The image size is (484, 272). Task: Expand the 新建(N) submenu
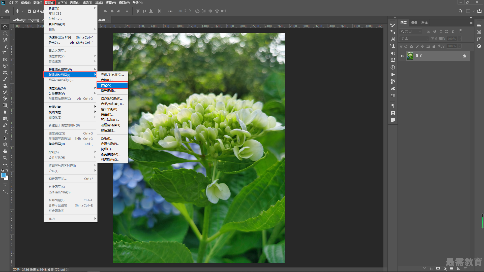(71, 8)
